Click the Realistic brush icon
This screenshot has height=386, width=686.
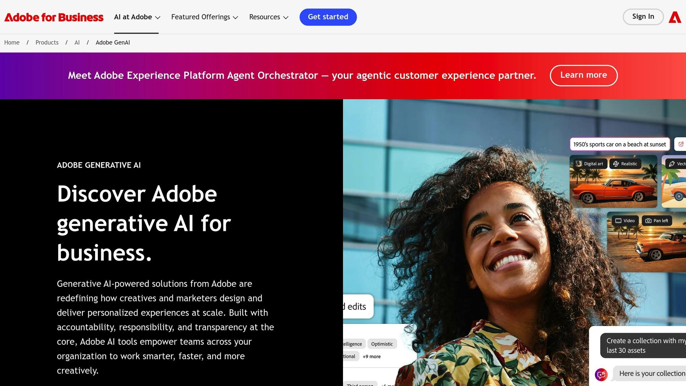(616, 164)
